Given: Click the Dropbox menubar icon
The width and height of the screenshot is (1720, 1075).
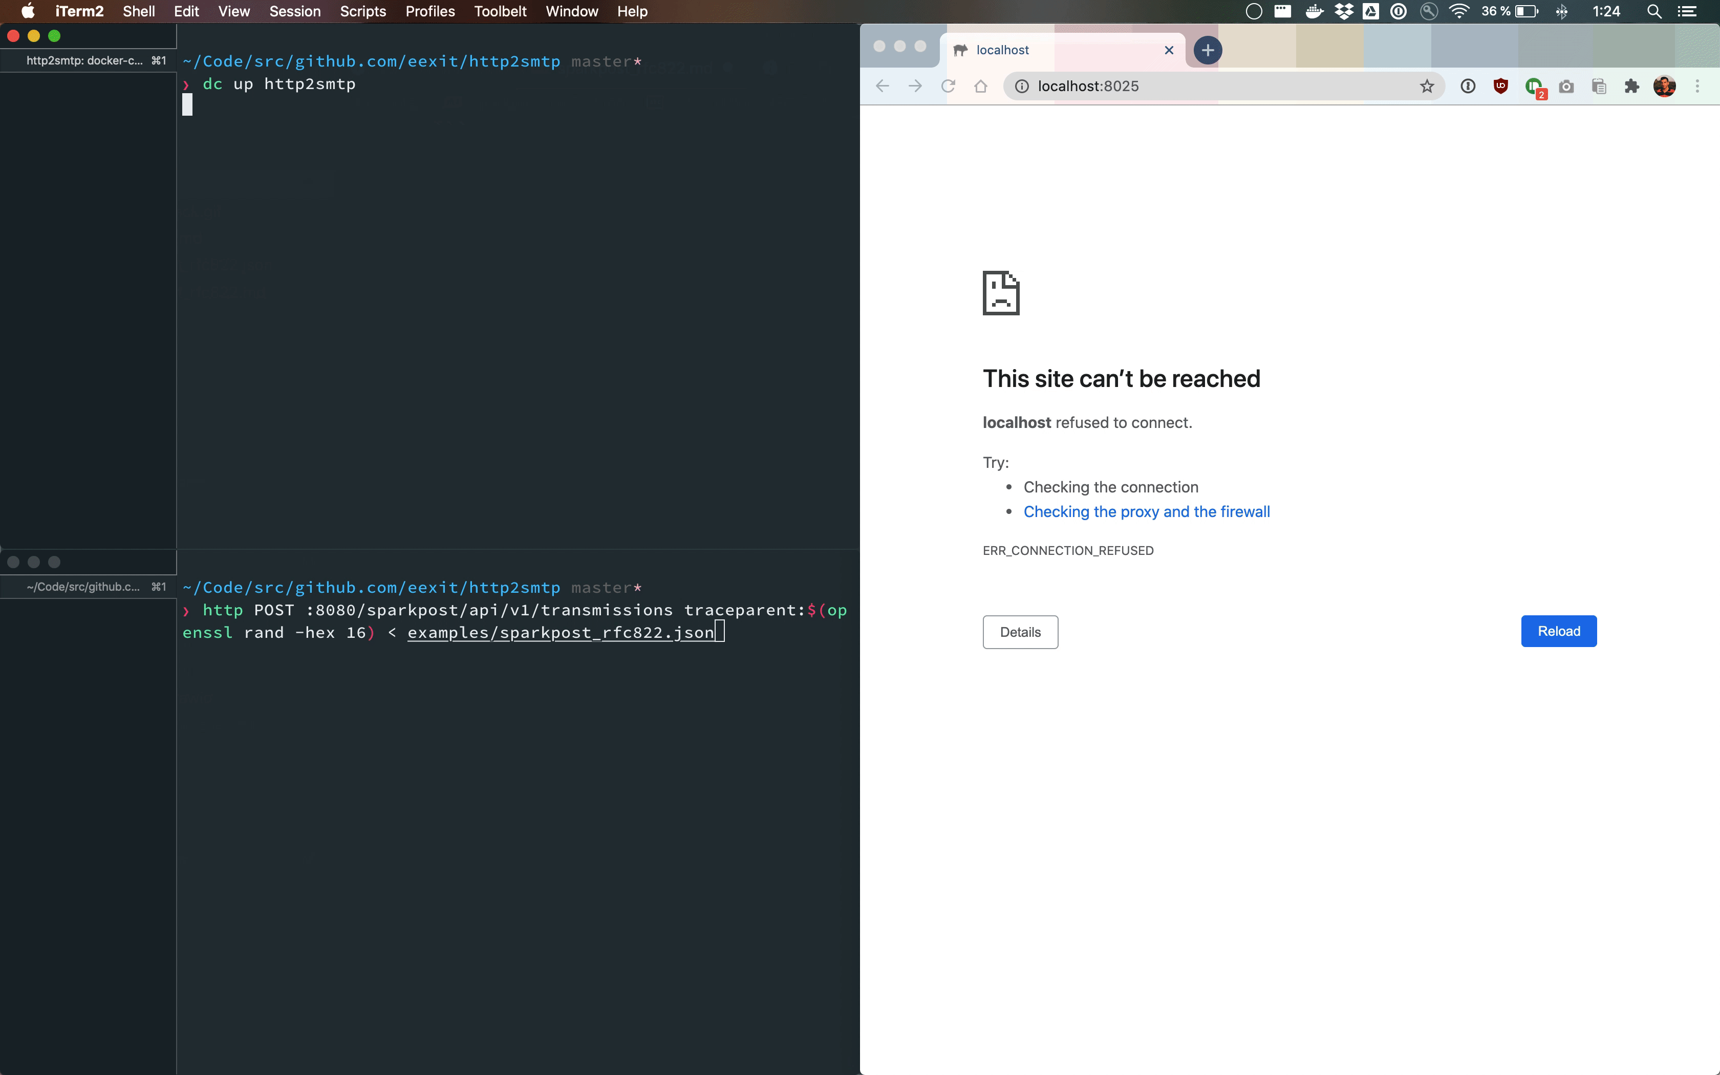Looking at the screenshot, I should [x=1344, y=11].
